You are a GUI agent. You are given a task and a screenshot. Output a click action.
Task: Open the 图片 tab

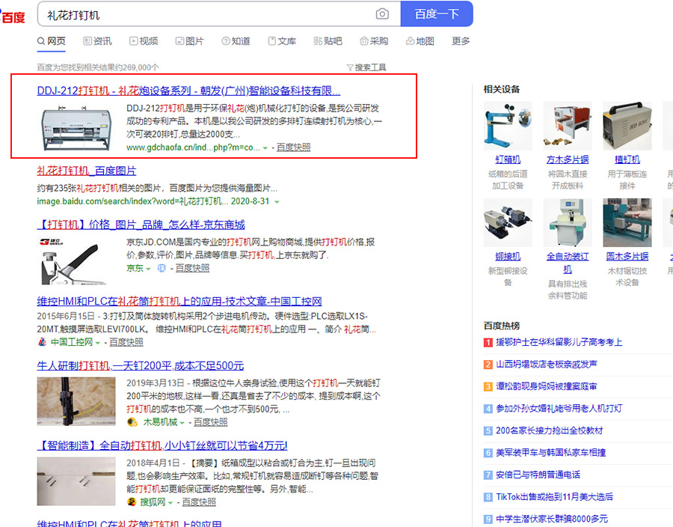[189, 41]
